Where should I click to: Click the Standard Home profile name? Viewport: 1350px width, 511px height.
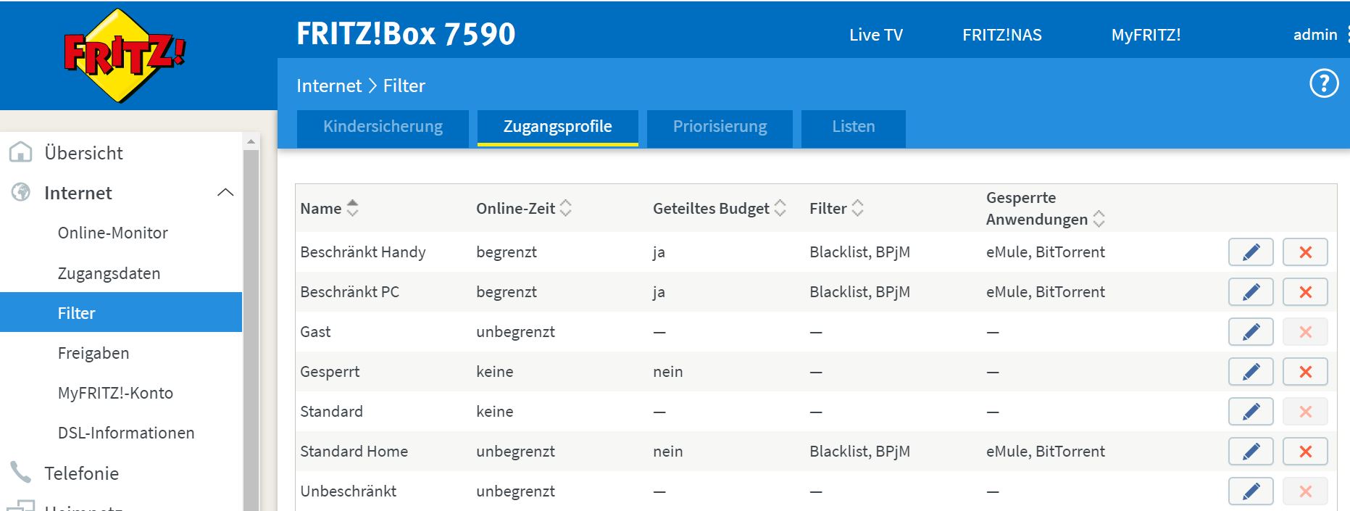coord(354,452)
